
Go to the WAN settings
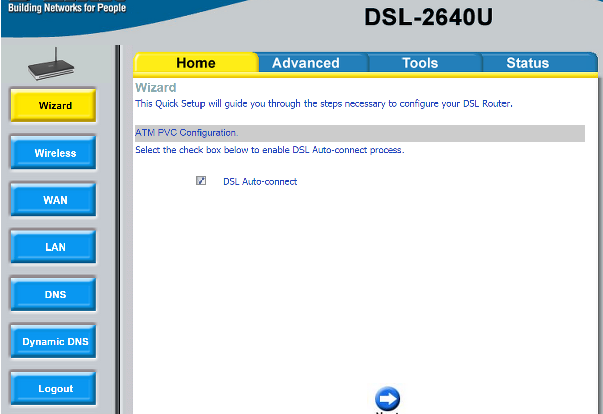[53, 200]
